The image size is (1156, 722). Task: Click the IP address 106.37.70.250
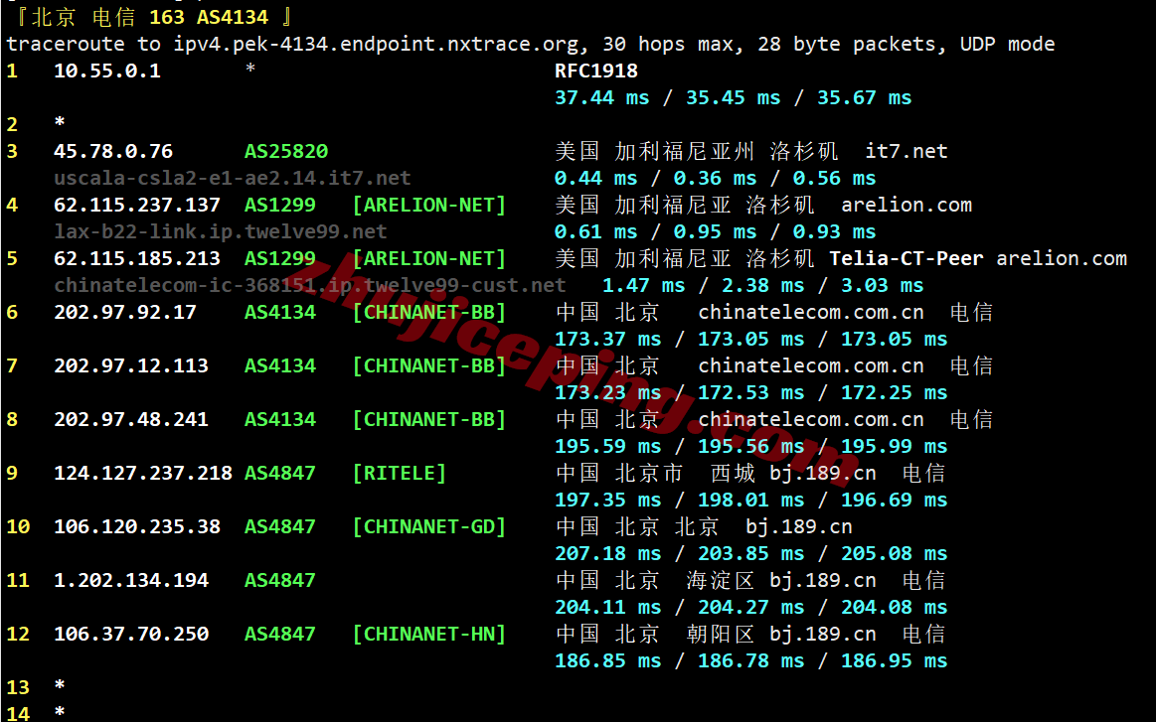pyautogui.click(x=131, y=635)
